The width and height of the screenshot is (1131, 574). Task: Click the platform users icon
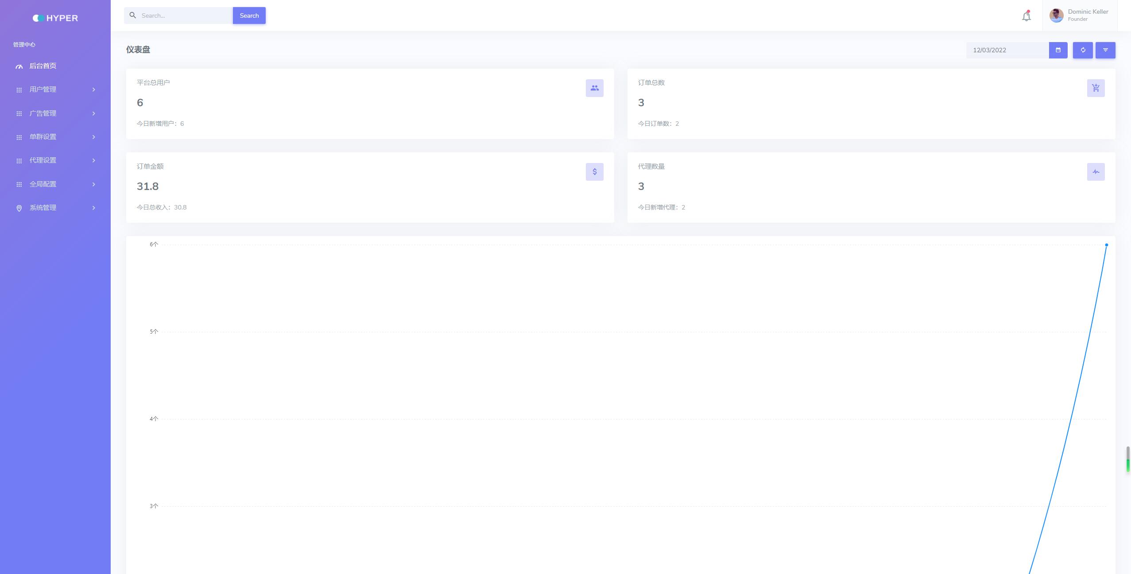click(594, 88)
